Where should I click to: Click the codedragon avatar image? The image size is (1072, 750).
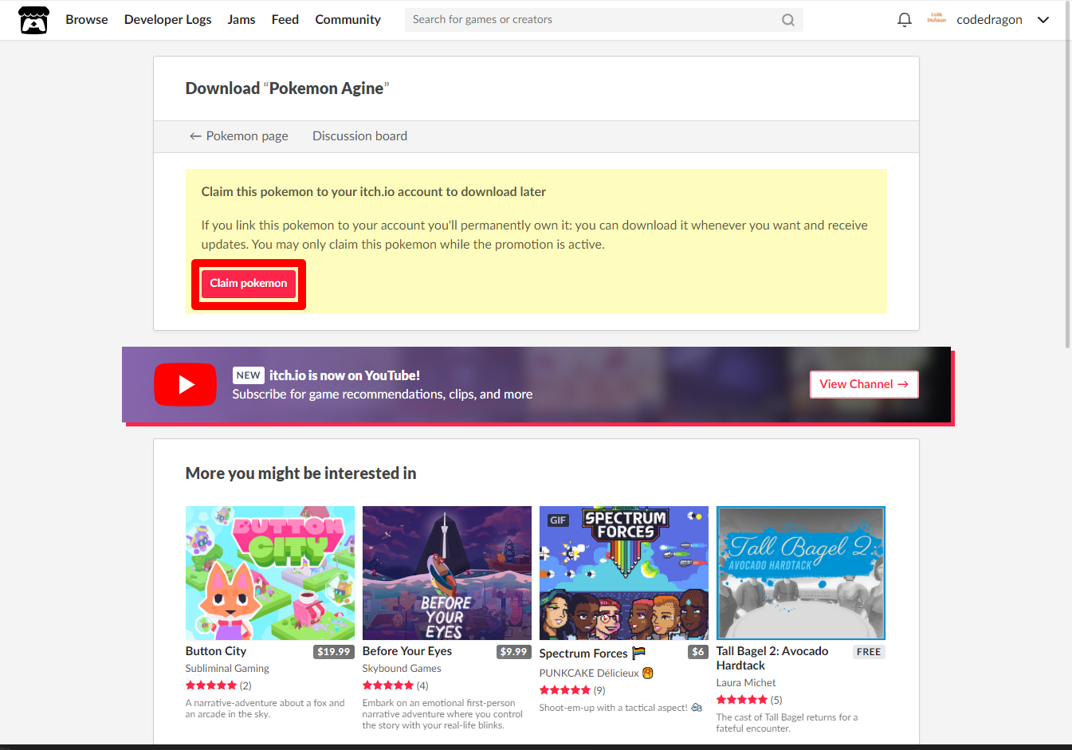click(937, 19)
